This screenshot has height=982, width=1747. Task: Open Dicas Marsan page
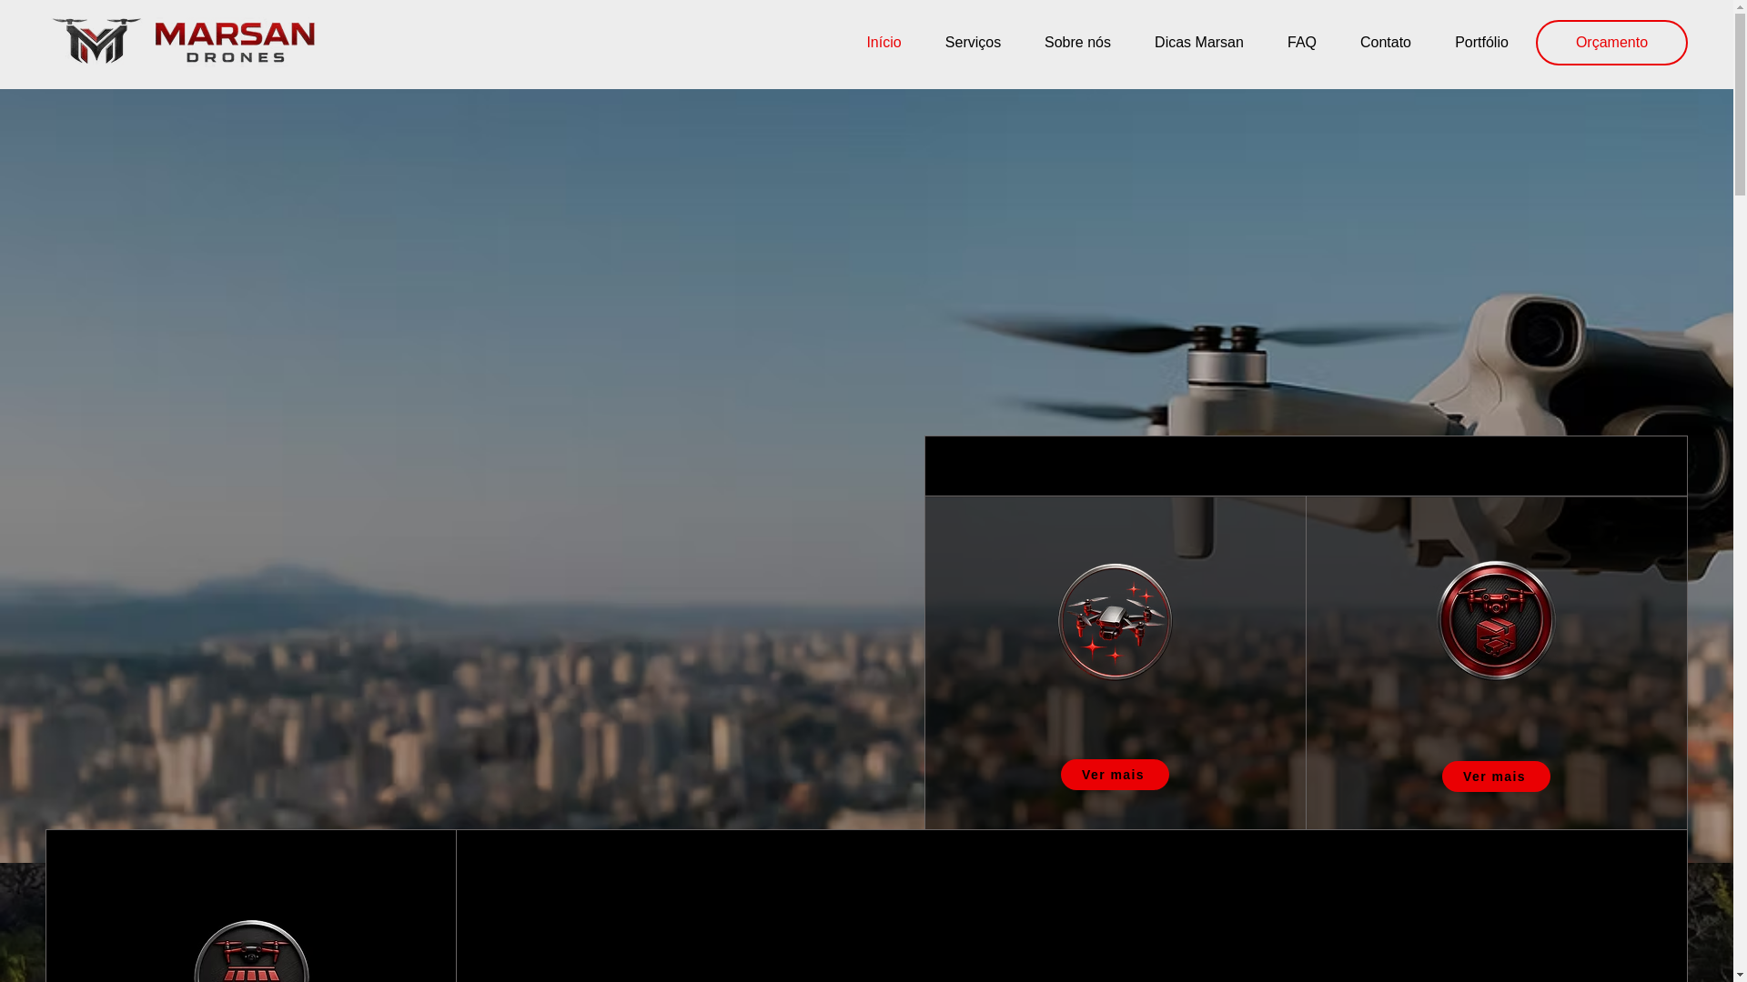click(1198, 43)
